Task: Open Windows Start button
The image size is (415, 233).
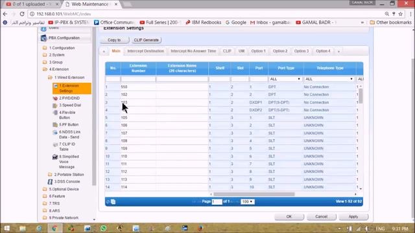Action: [7, 228]
